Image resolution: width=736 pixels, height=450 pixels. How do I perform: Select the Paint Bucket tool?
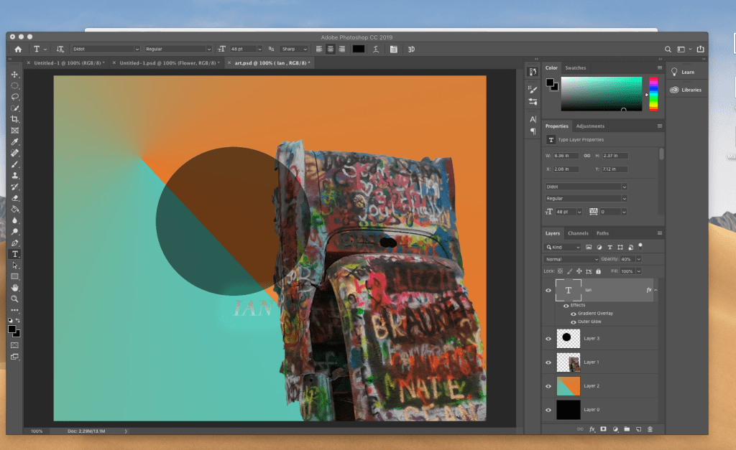[x=14, y=209]
